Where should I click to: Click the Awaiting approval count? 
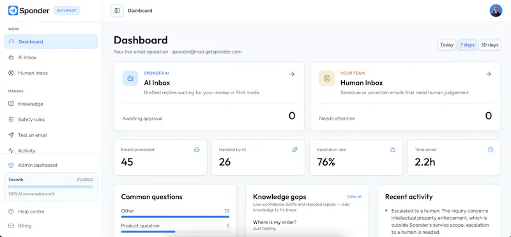292,116
